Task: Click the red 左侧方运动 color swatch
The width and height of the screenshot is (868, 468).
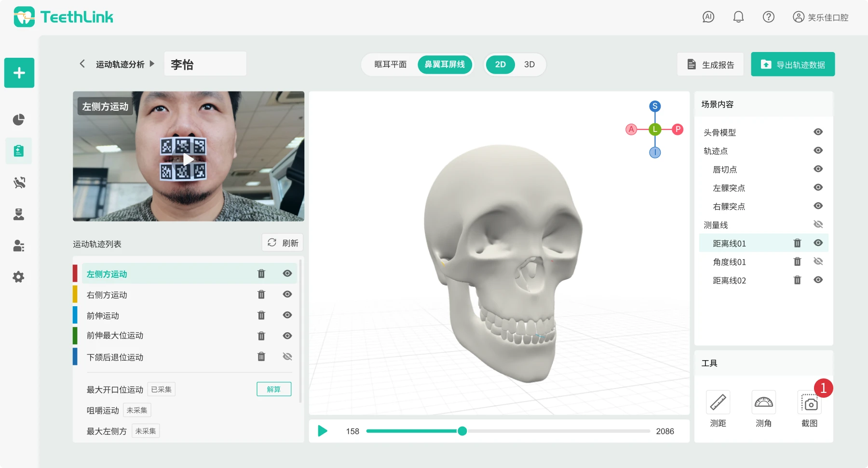Action: [75, 273]
